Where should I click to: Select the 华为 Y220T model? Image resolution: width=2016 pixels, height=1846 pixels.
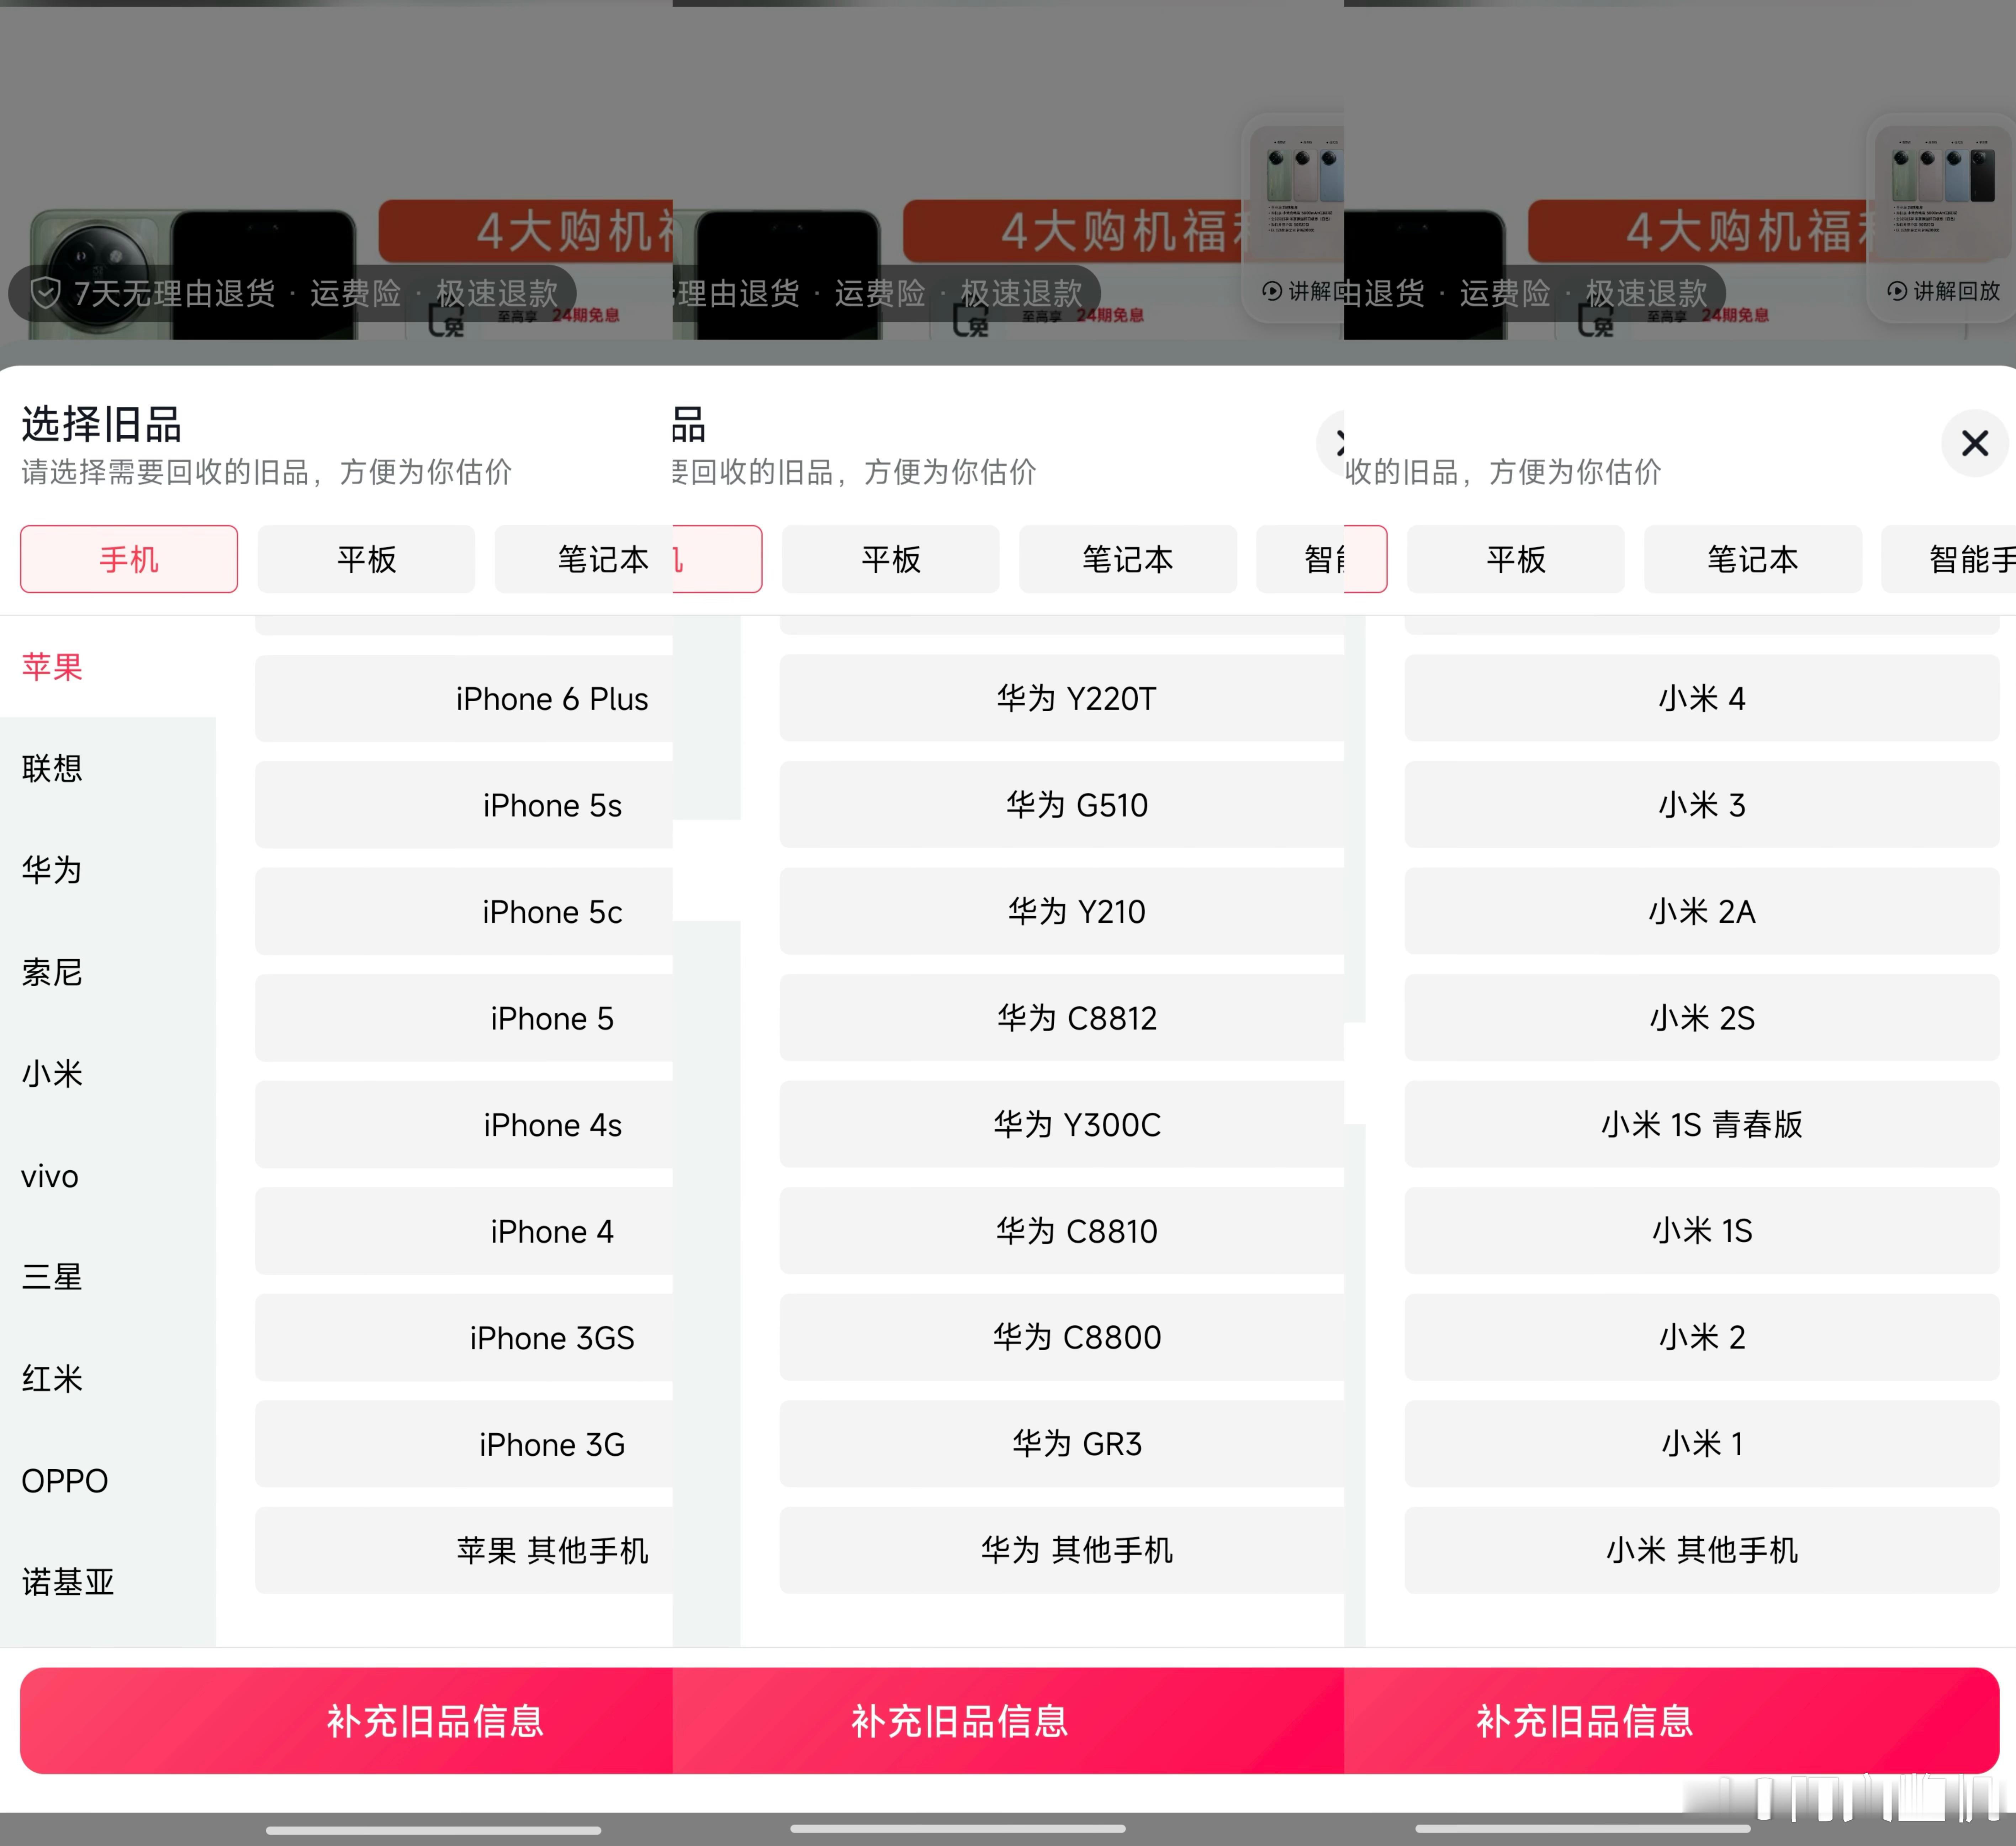click(1062, 698)
